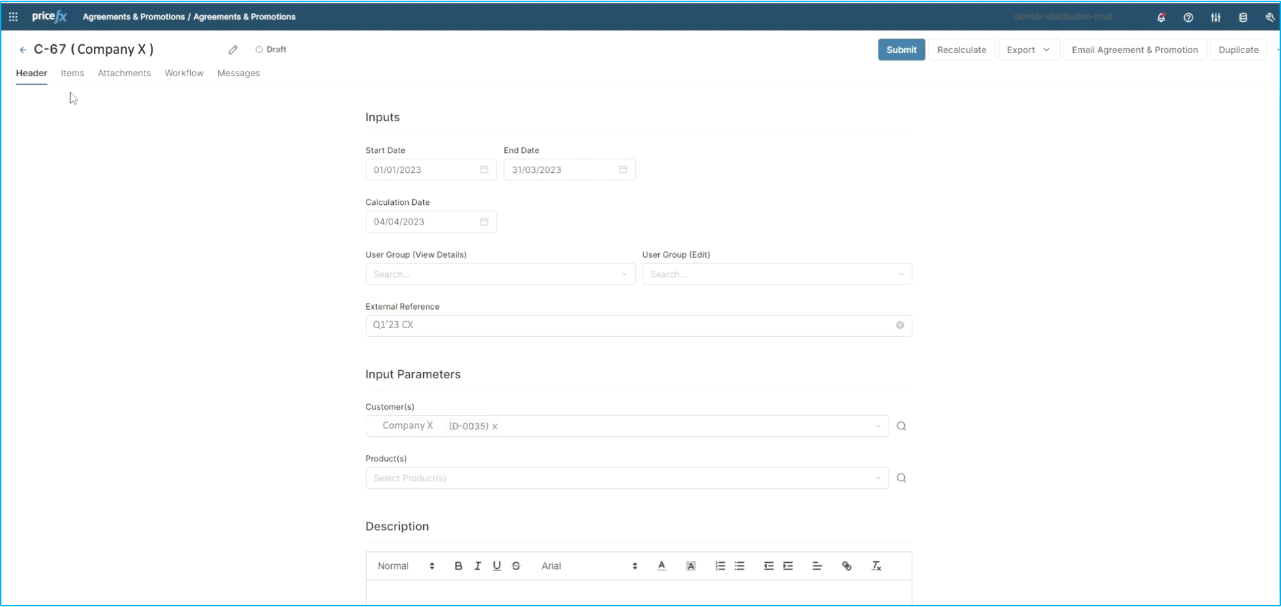Expand the Customer(s) dropdown arrow
This screenshot has width=1281, height=607.
pyautogui.click(x=878, y=426)
